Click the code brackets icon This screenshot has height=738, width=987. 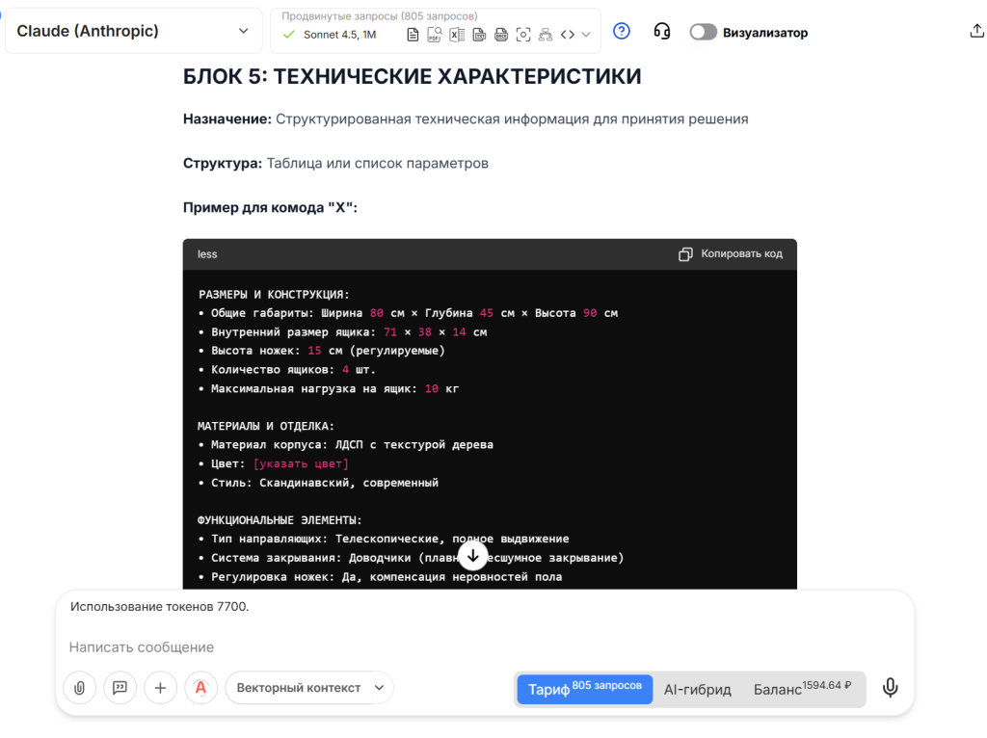[568, 34]
